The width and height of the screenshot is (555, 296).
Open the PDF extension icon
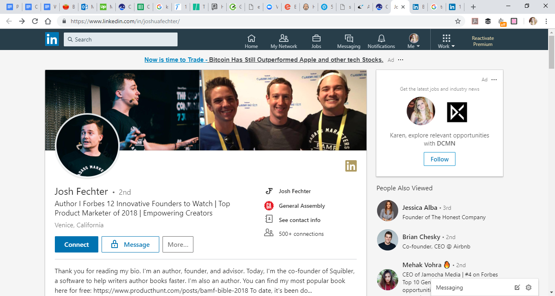[x=475, y=21]
